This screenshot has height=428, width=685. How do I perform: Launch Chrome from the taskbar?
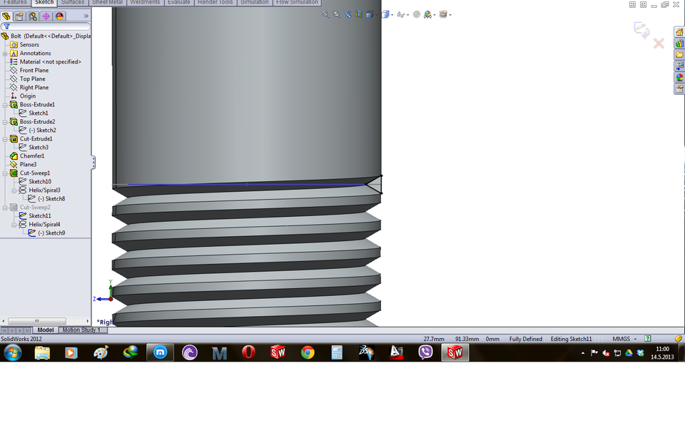[308, 352]
